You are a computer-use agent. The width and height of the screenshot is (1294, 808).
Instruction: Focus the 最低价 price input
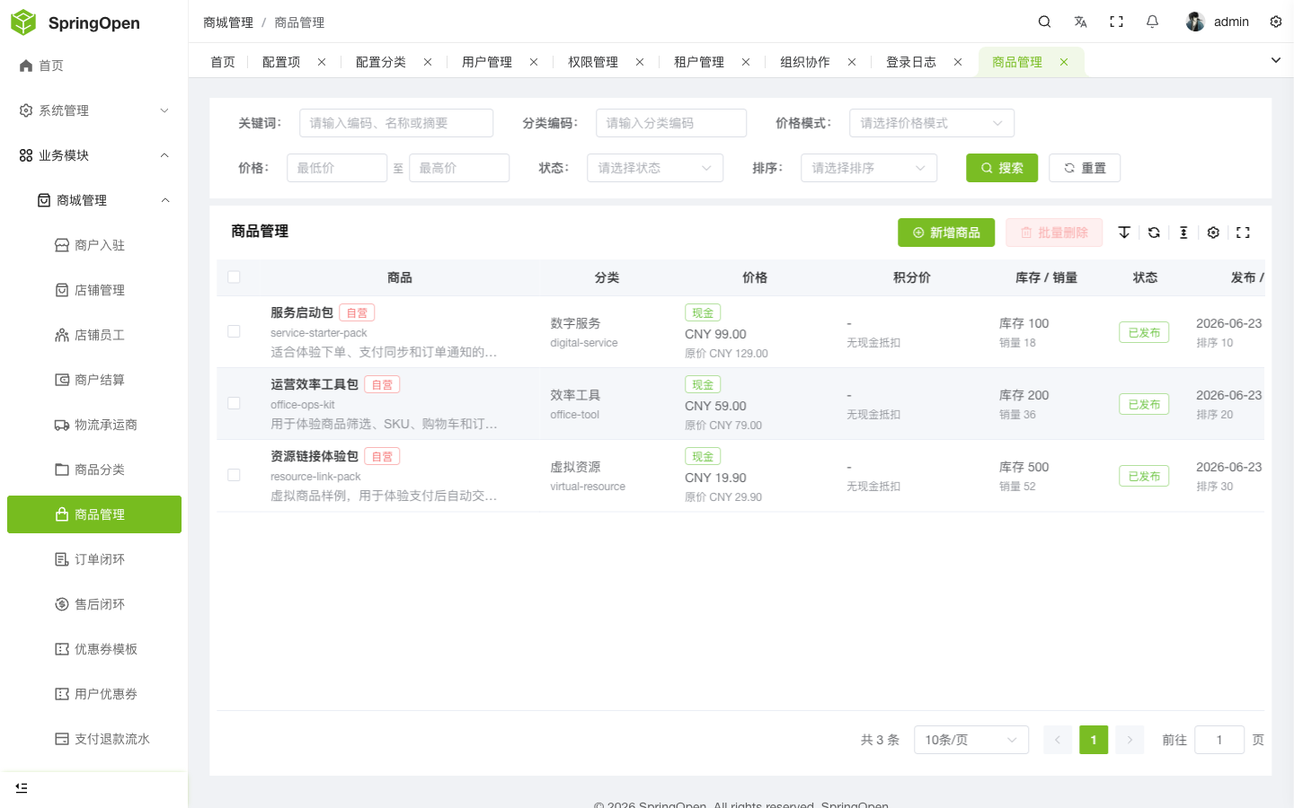[337, 168]
